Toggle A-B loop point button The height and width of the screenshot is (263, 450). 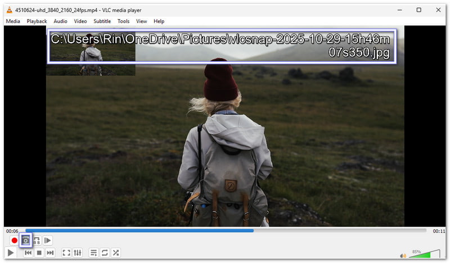point(37,241)
